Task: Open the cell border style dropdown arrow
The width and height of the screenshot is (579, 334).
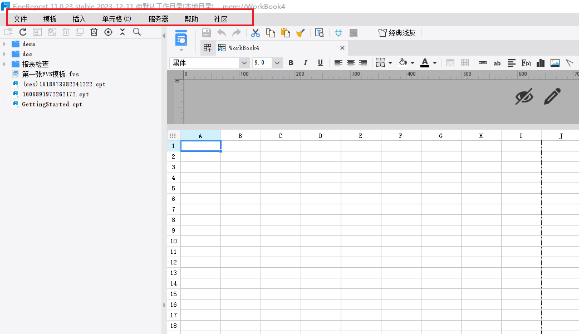Action: tap(390, 63)
